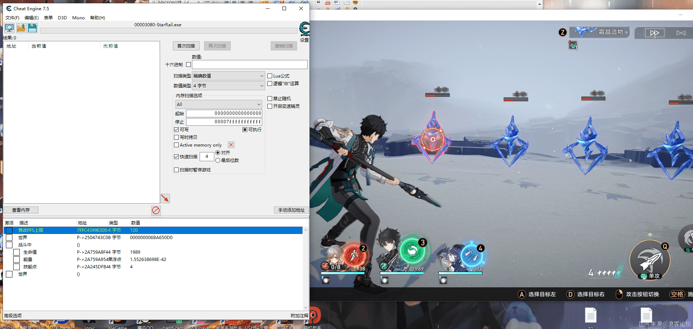693x329 pixels.
Task: Open the 编辑(E) menu
Action: click(x=31, y=18)
